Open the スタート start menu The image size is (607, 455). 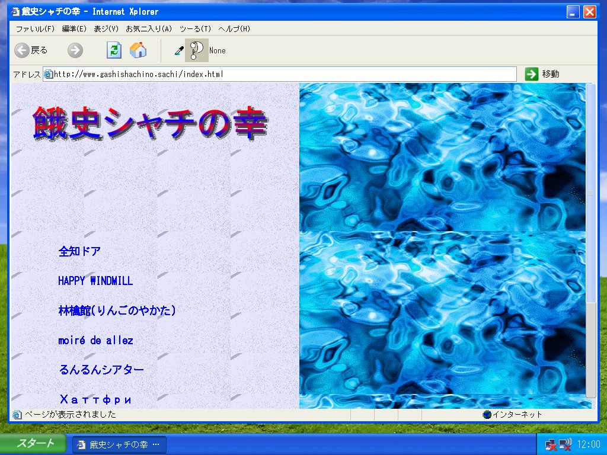(x=33, y=443)
